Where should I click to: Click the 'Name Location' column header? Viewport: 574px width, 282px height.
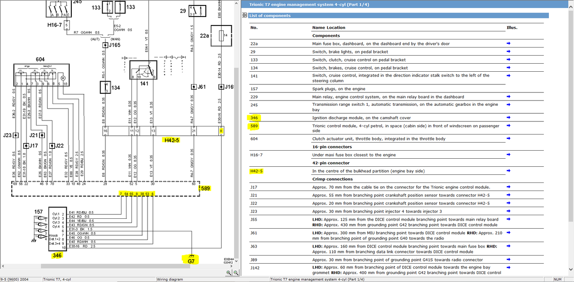329,27
